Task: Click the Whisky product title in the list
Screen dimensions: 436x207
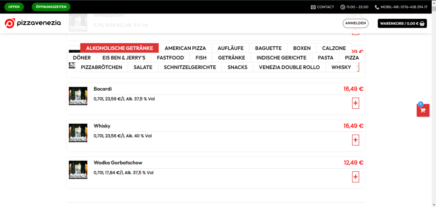Action: [x=102, y=126]
